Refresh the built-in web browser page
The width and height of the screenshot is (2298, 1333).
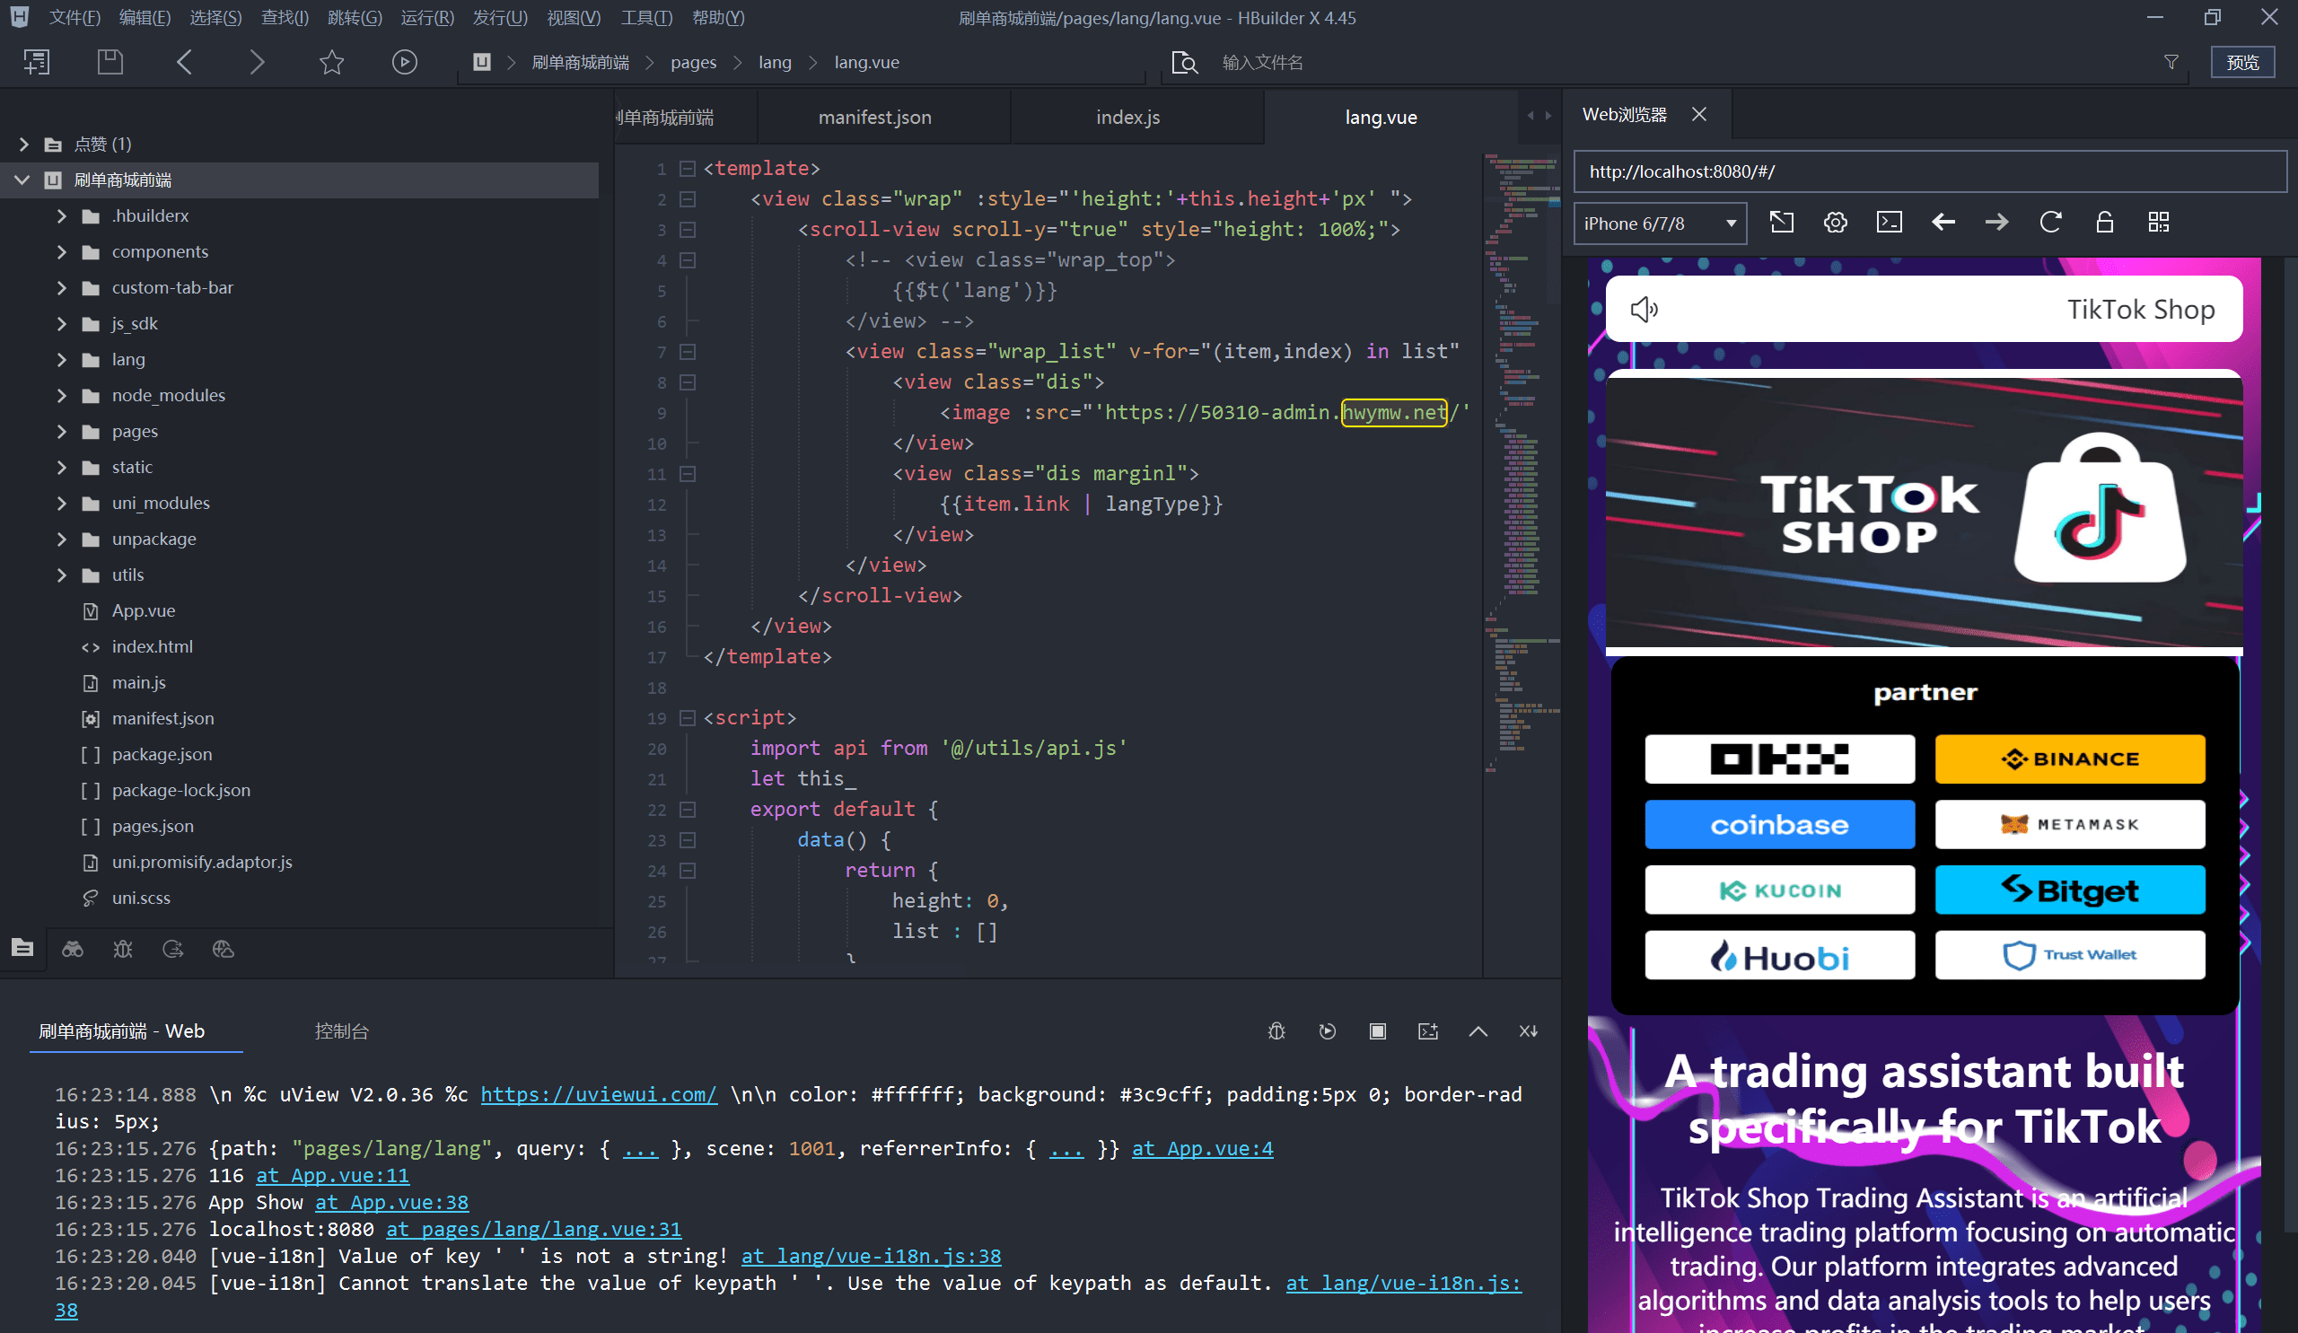point(2050,223)
